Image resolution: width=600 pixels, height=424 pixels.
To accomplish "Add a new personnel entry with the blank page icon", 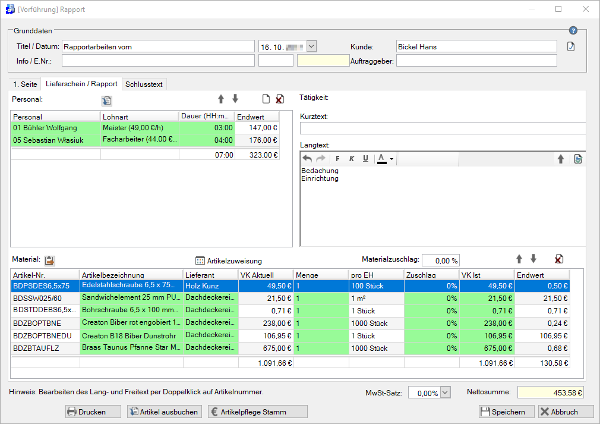I will coord(266,99).
